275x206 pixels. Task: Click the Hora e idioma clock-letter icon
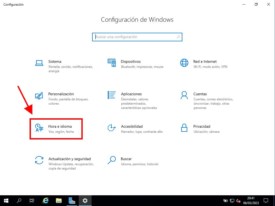[39, 128]
